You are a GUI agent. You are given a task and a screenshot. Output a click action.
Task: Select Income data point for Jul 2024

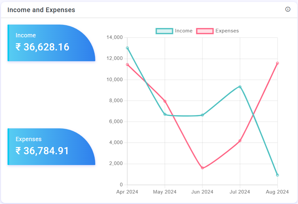pos(240,87)
